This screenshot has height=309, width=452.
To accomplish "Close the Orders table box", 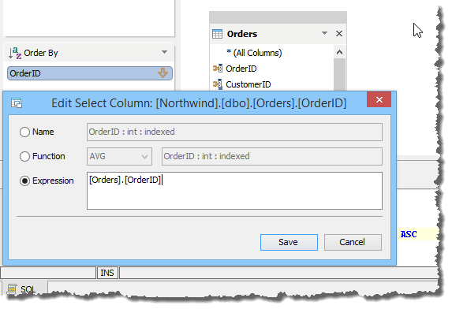I will [339, 34].
